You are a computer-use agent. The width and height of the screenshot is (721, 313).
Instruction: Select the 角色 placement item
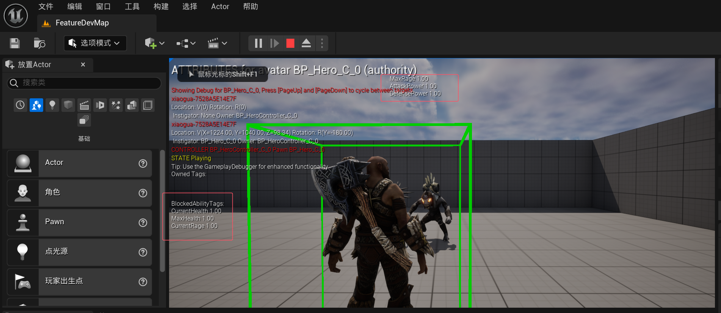click(80, 193)
